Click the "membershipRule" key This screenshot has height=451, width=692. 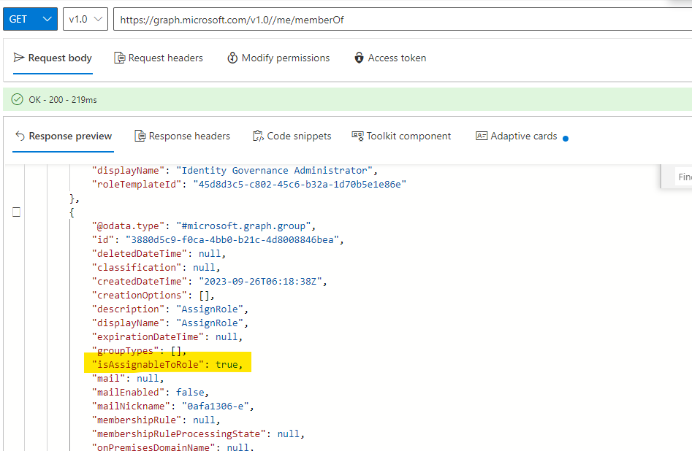pos(137,420)
